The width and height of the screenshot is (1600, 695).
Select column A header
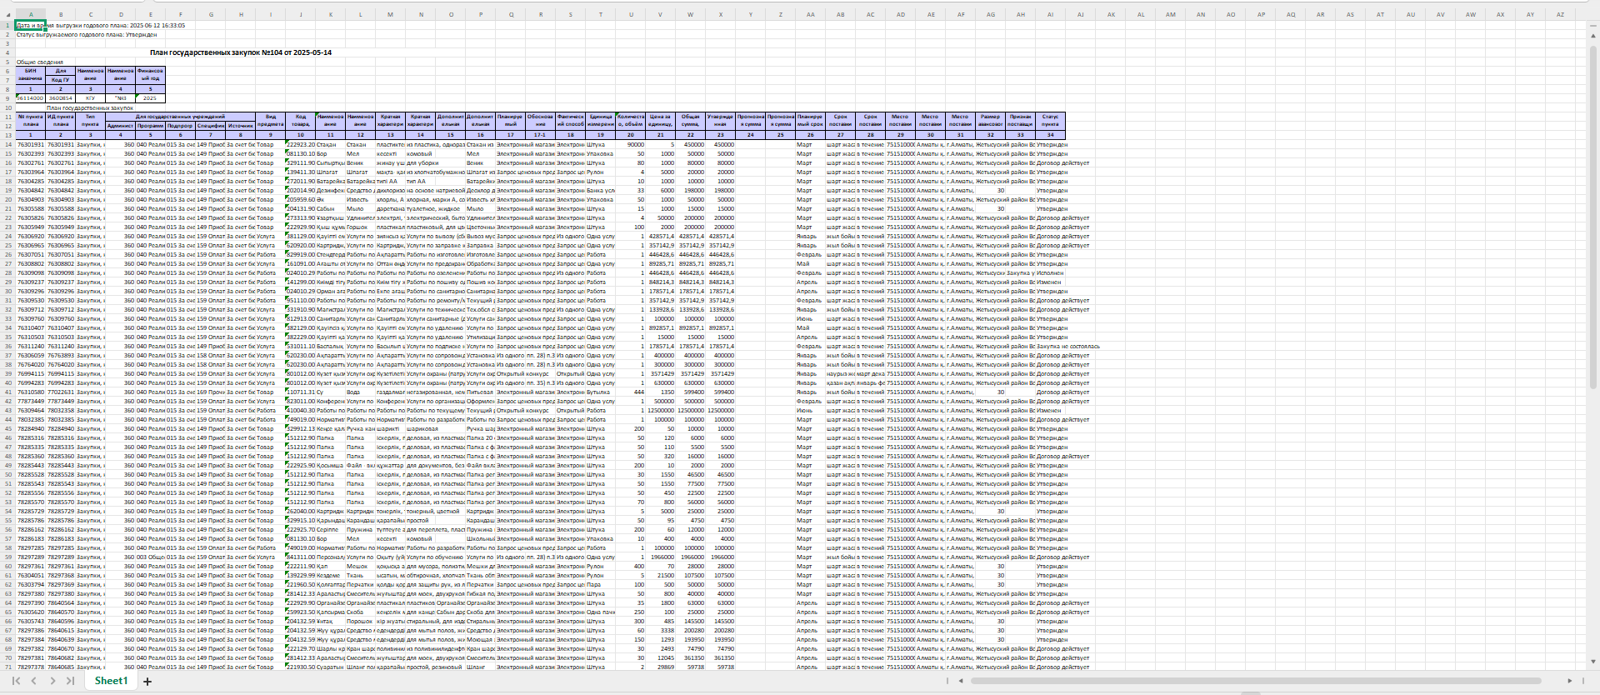[x=31, y=14]
